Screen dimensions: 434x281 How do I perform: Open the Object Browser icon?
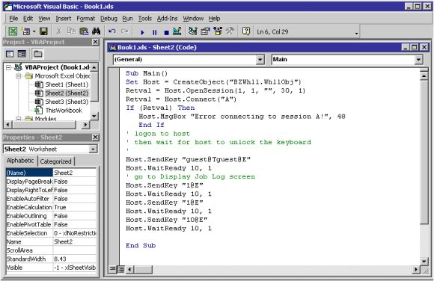pyautogui.click(x=218, y=31)
